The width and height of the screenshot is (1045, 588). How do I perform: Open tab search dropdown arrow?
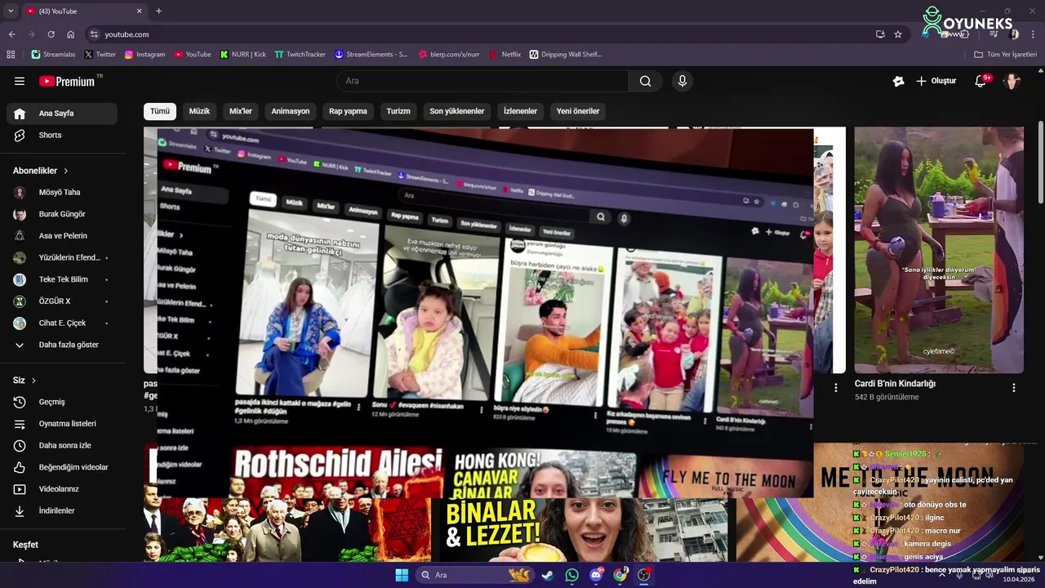click(10, 11)
